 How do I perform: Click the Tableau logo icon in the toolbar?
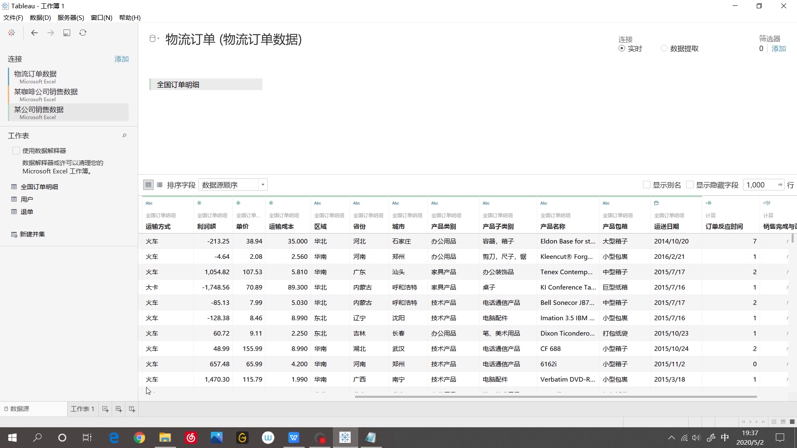(x=11, y=33)
